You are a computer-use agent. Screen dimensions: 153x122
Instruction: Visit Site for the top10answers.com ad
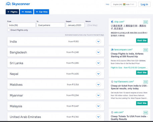[x=142, y=103]
